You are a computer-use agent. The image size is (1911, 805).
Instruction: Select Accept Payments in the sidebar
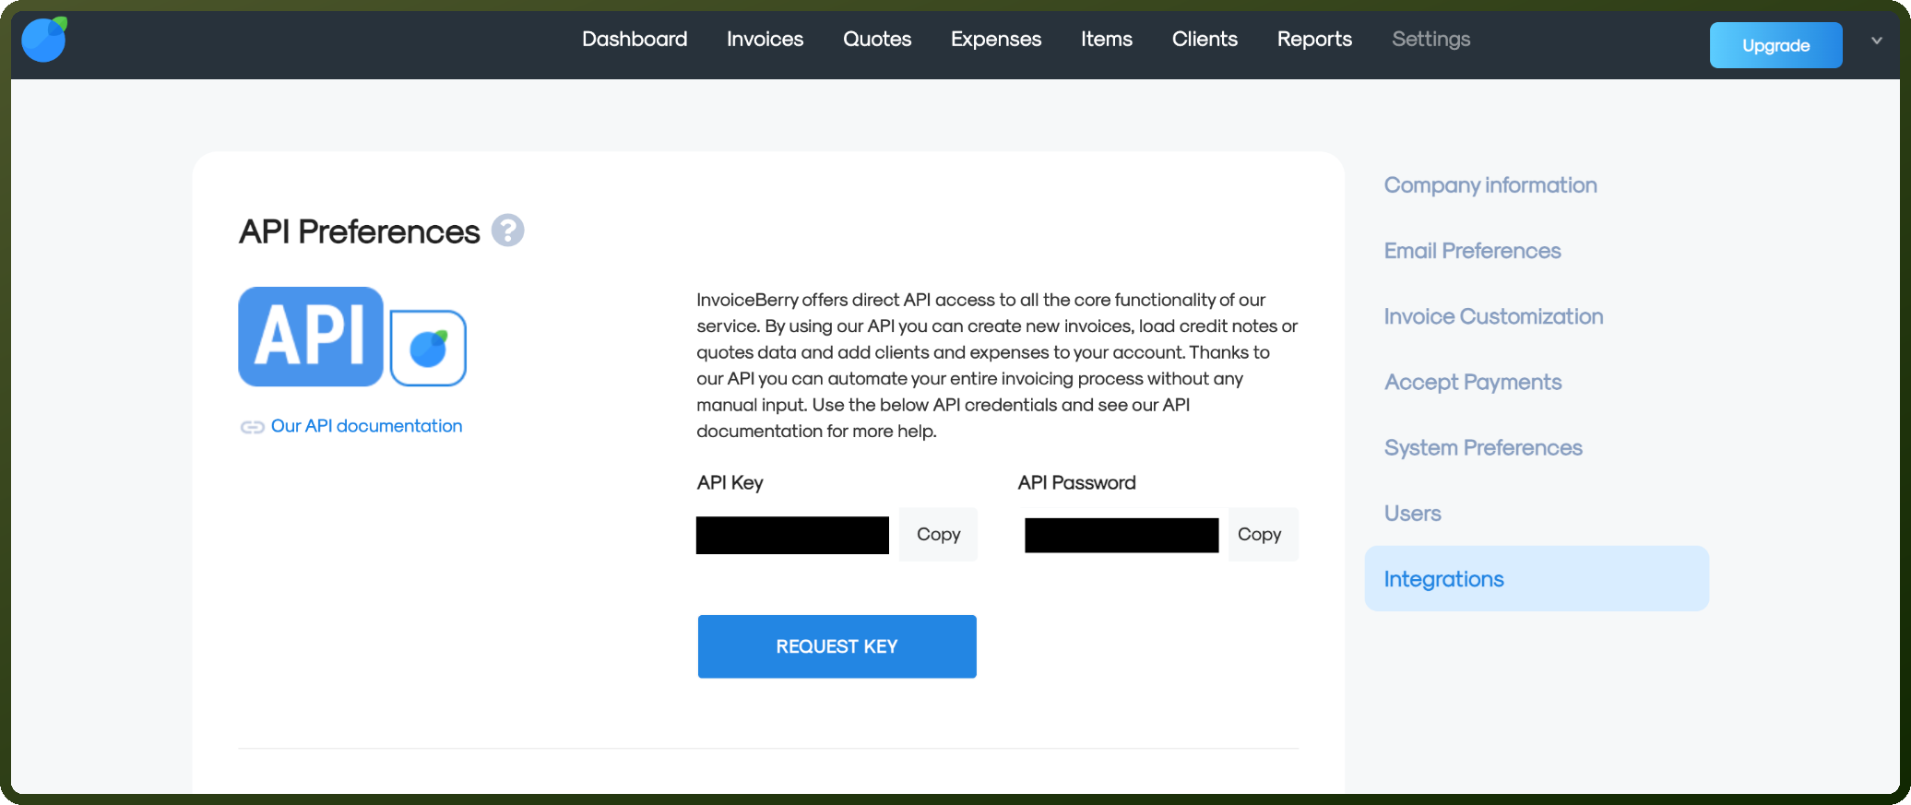[x=1473, y=382]
